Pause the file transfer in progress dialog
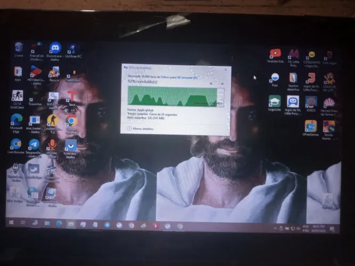The width and height of the screenshot is (355, 266). pos(211,84)
